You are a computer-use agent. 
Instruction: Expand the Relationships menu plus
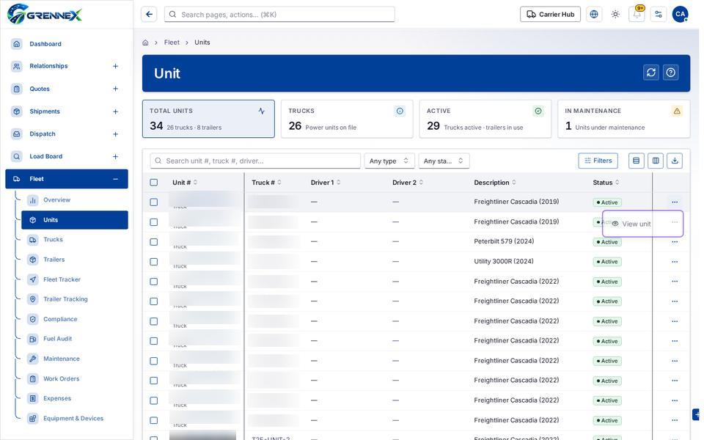coord(115,66)
